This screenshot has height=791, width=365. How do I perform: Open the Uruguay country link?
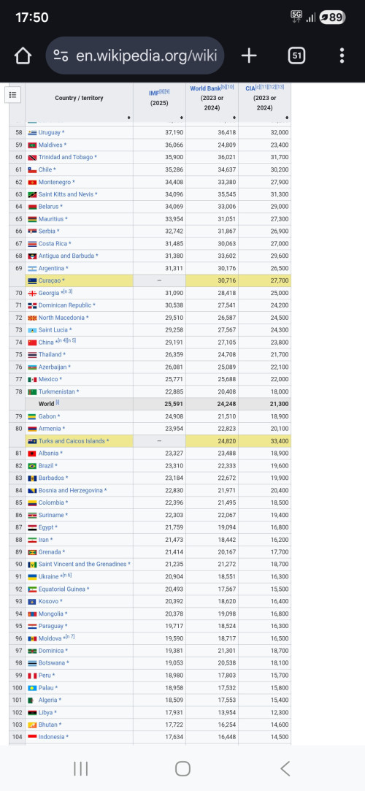coord(50,132)
